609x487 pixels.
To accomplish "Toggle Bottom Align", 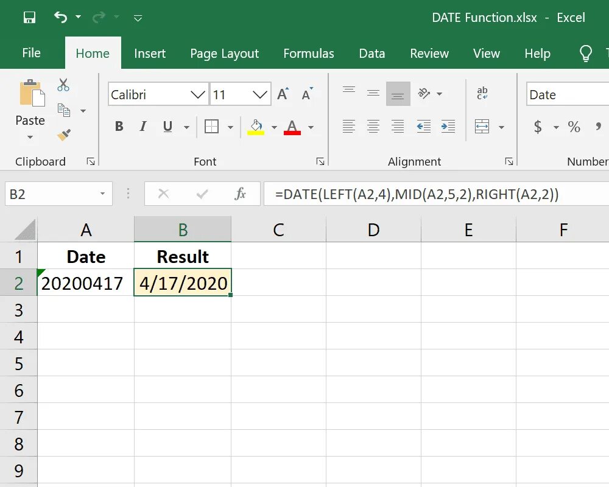I will 398,94.
